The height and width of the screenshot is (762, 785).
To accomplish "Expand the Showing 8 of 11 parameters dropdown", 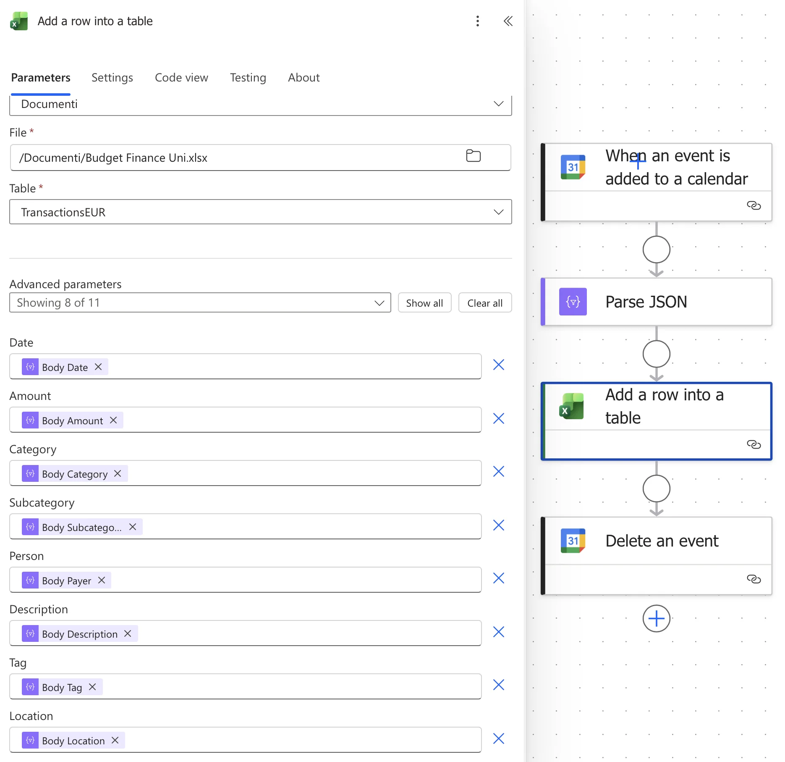I will [200, 303].
